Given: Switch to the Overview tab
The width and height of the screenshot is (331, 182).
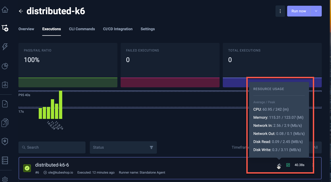Looking at the screenshot, I should (26, 29).
